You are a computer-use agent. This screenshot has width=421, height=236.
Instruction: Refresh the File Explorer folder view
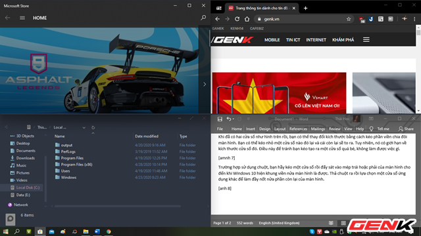pos(93,127)
